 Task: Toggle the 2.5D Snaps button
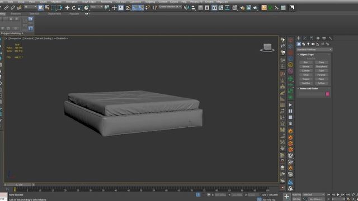128,8
